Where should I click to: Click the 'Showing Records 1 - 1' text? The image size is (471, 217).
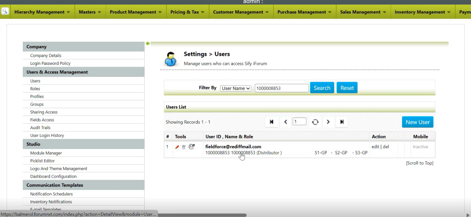[188, 122]
